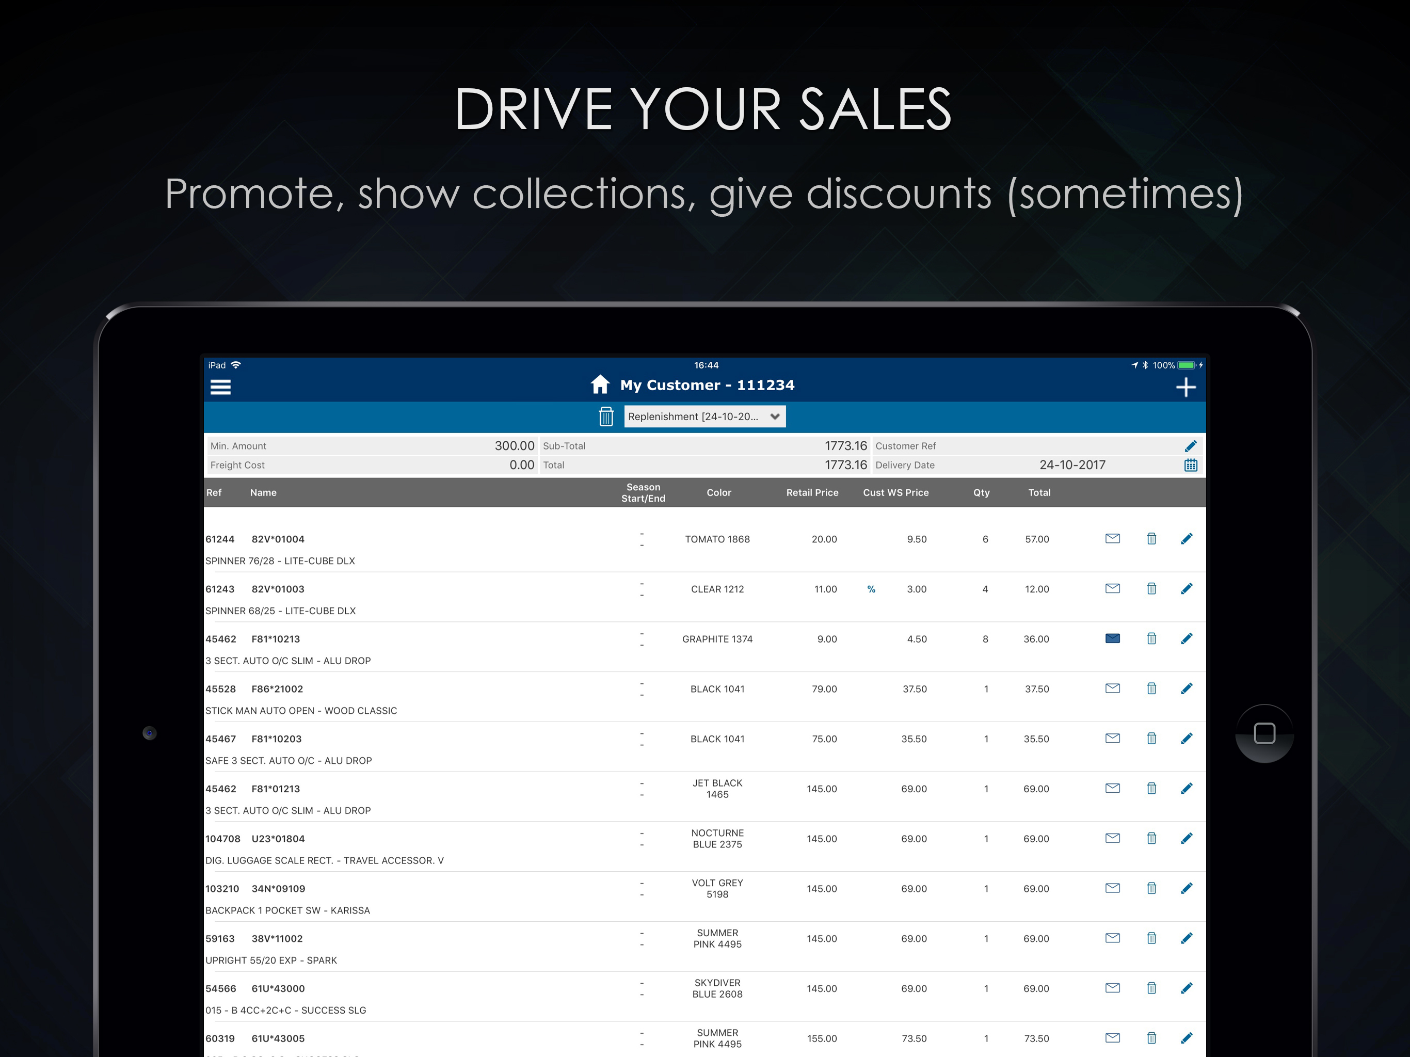Go to home screen icon
Image resolution: width=1410 pixels, height=1057 pixels.
pos(600,385)
